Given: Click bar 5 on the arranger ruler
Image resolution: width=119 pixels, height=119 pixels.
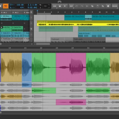Looking at the screenshot, I should pyautogui.click(x=65, y=12).
